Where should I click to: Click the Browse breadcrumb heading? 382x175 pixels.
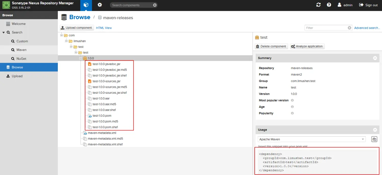click(x=80, y=17)
